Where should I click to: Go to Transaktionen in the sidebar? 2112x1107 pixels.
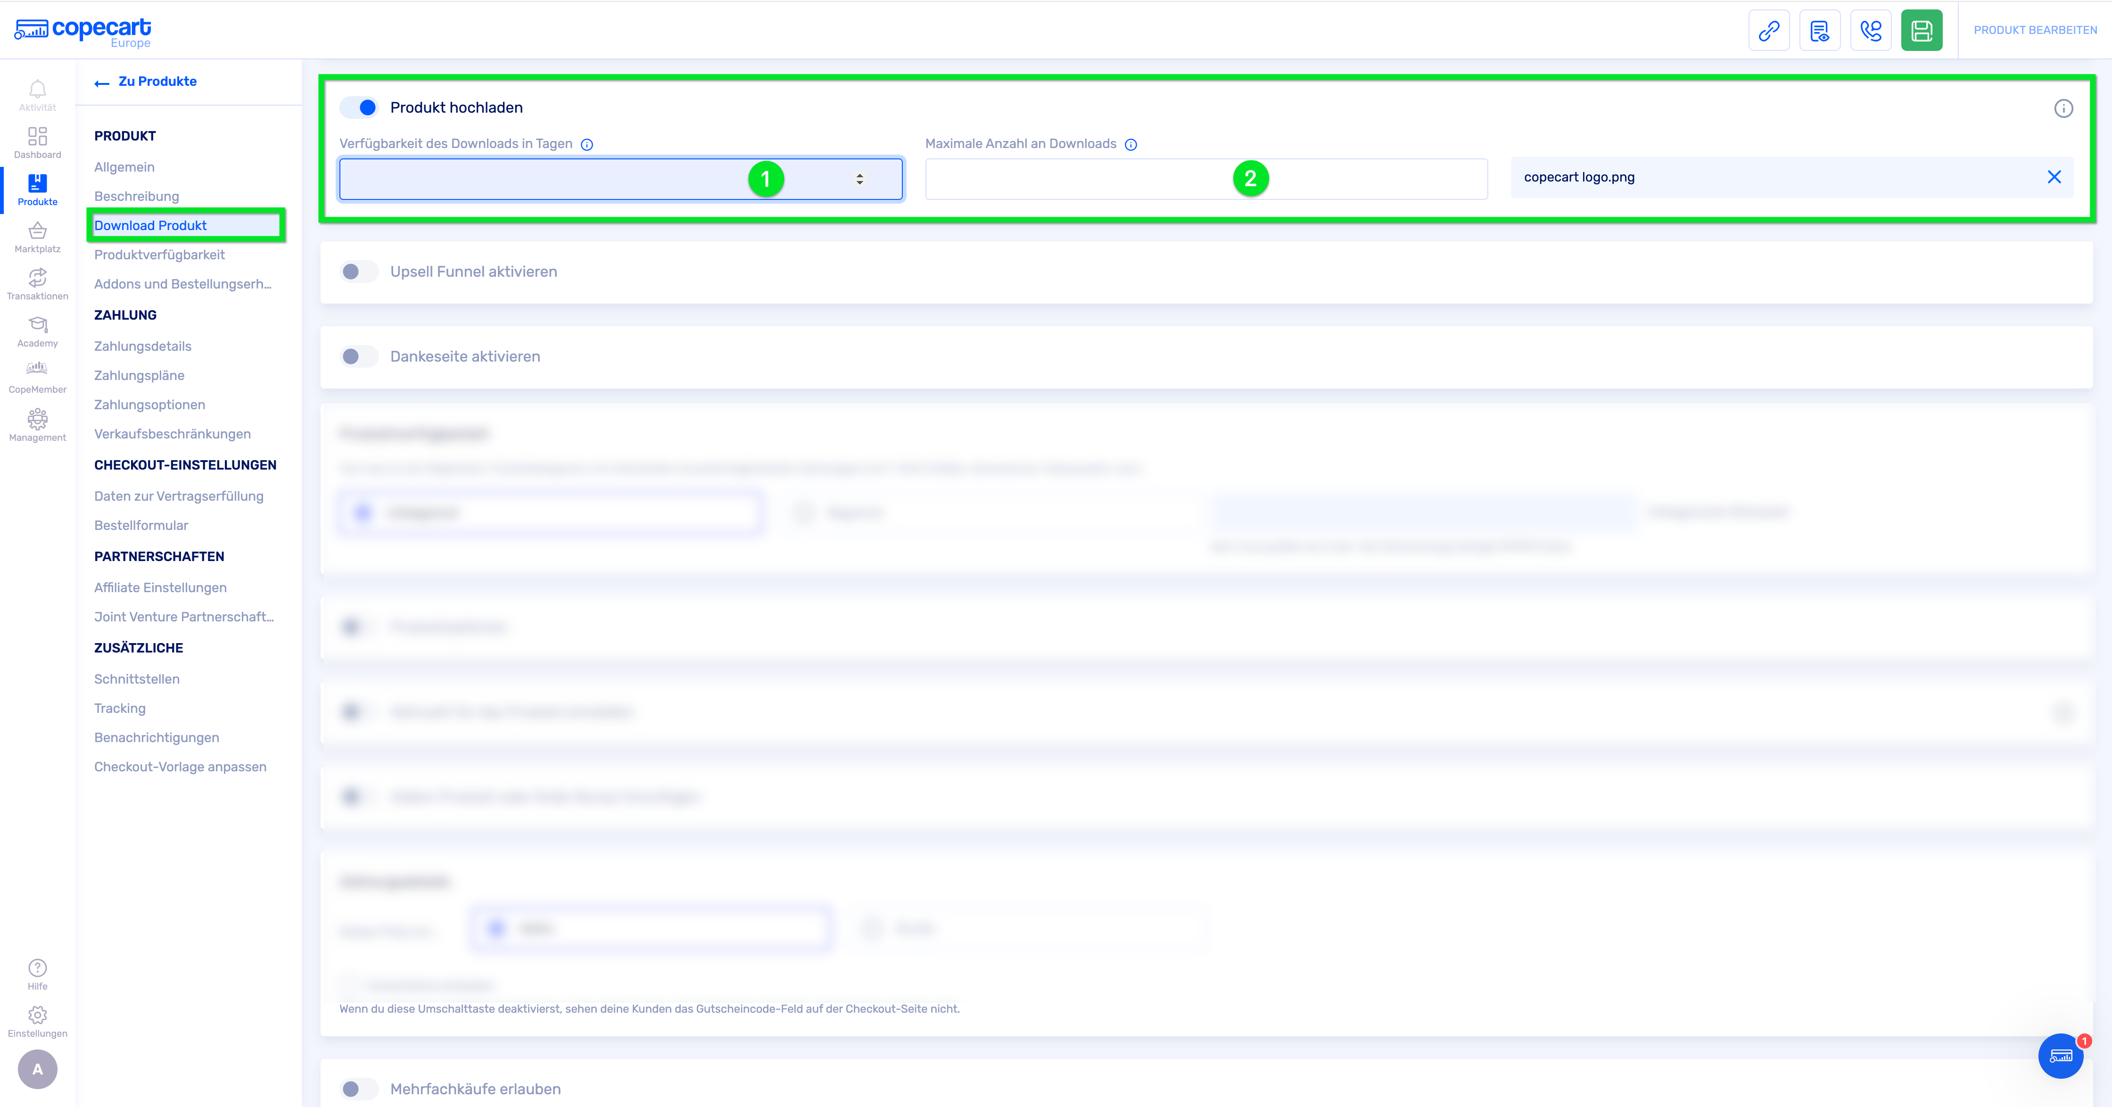click(x=37, y=284)
